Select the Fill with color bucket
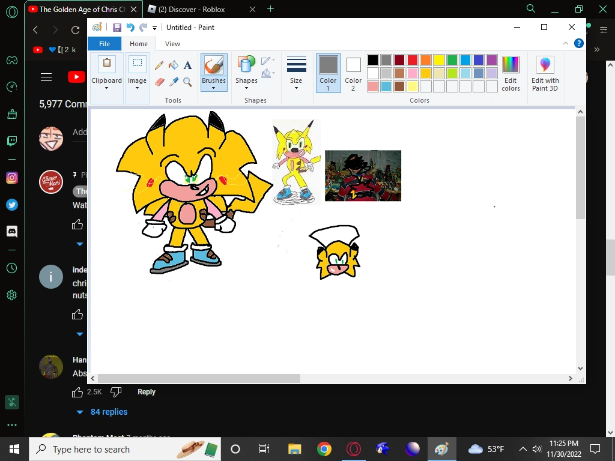 pyautogui.click(x=174, y=65)
